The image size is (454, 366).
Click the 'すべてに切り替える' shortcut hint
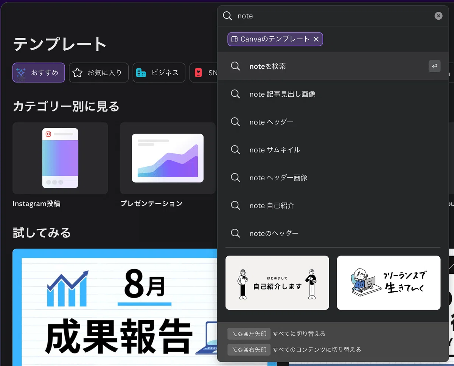[x=299, y=334]
